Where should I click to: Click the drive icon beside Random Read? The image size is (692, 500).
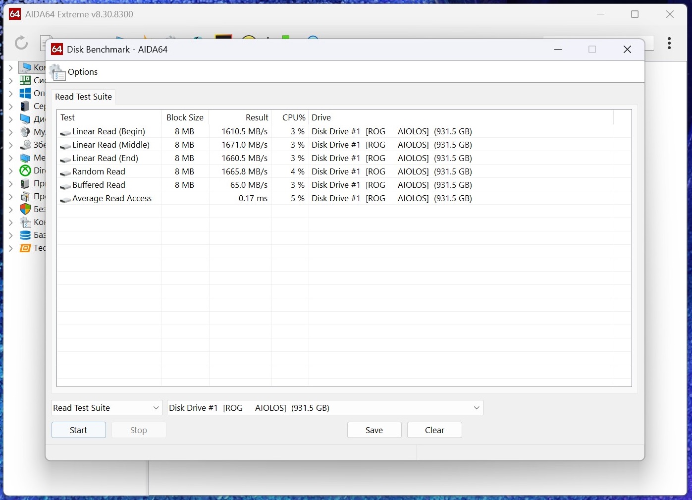pos(65,172)
